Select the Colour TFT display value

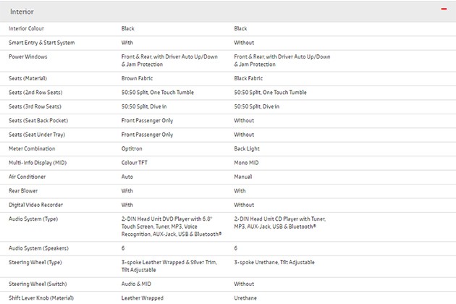pos(136,163)
